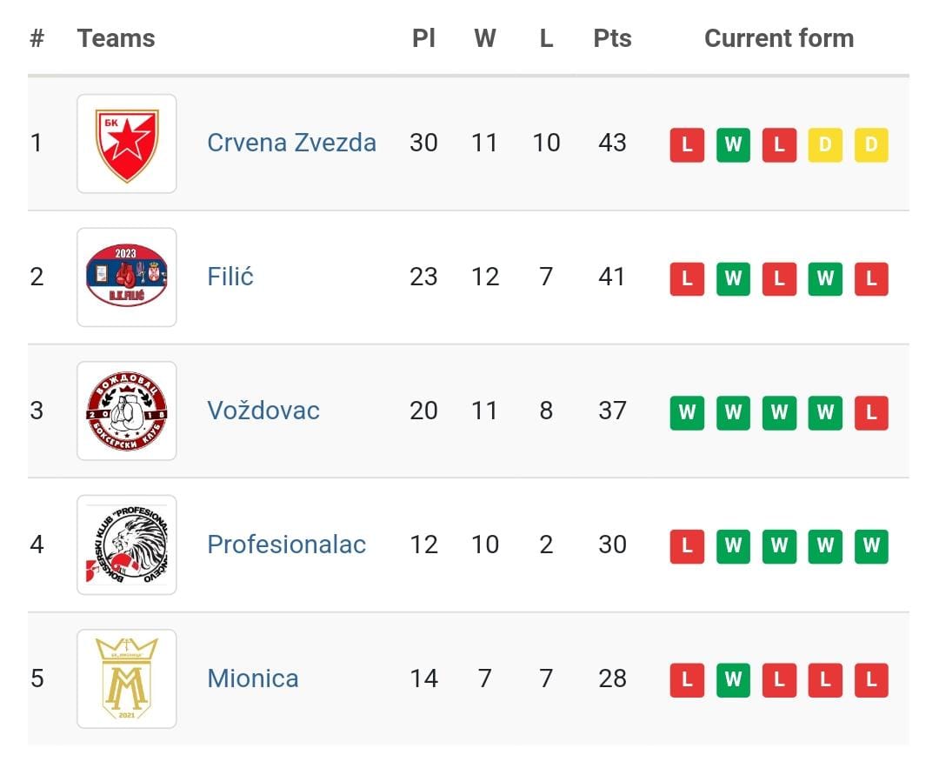
Task: Click the Current form column header
Action: coord(779,38)
